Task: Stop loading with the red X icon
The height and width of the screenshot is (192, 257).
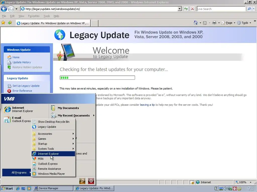Action: [x=192, y=9]
